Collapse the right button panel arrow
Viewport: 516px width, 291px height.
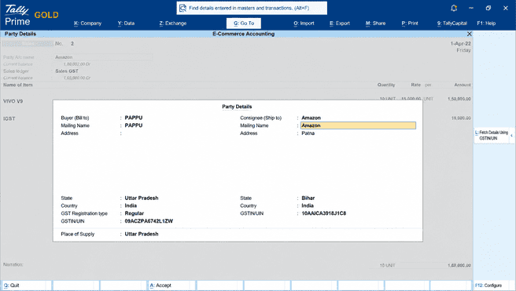coord(511,135)
